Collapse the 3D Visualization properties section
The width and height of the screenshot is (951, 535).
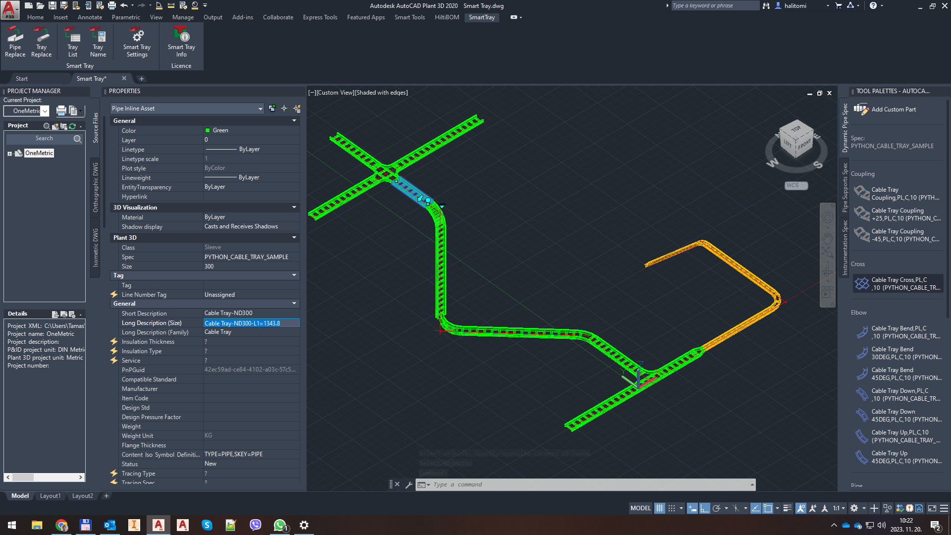[x=294, y=208]
